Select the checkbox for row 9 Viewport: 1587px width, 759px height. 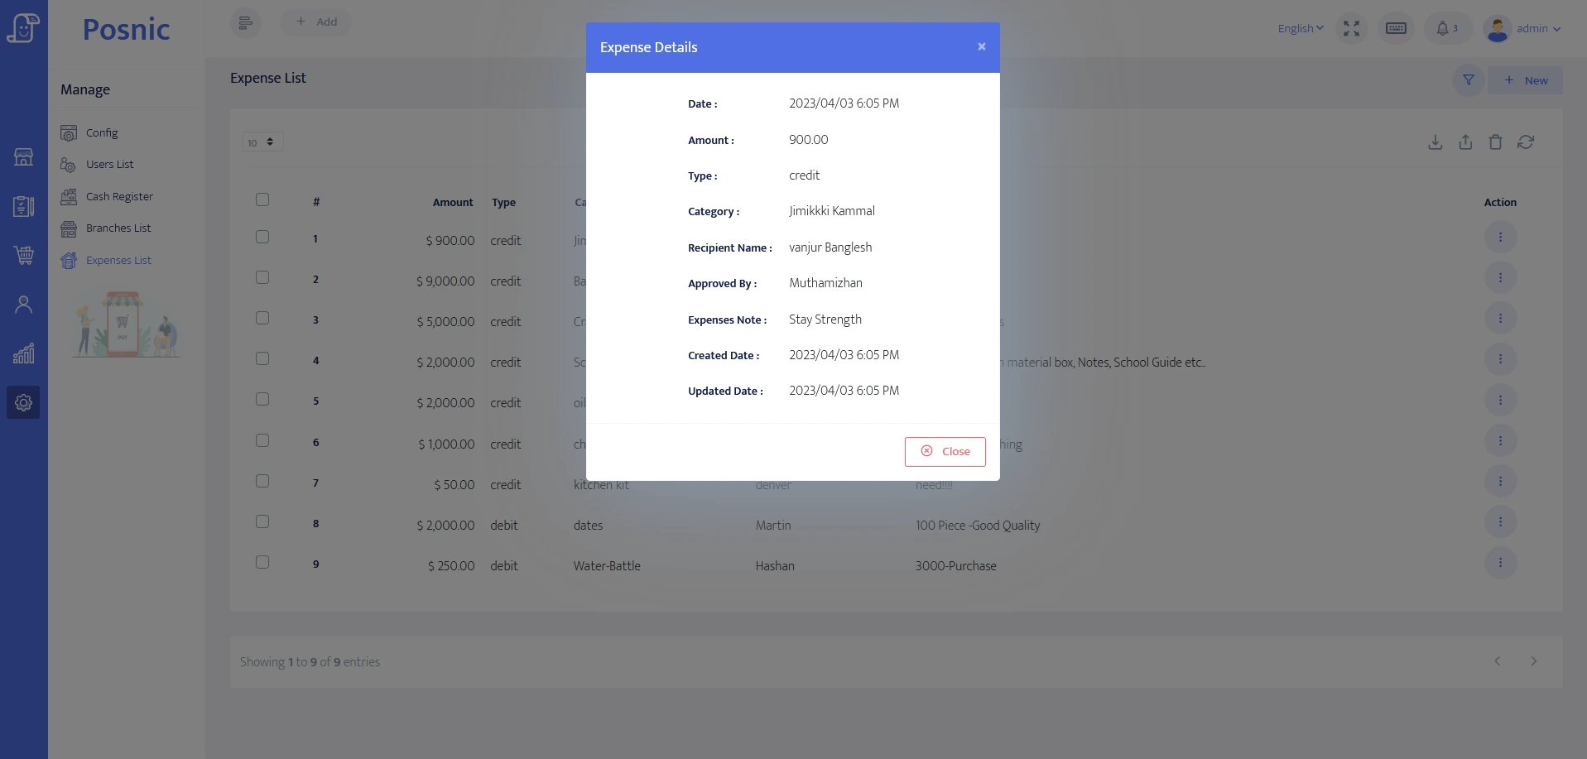(262, 563)
